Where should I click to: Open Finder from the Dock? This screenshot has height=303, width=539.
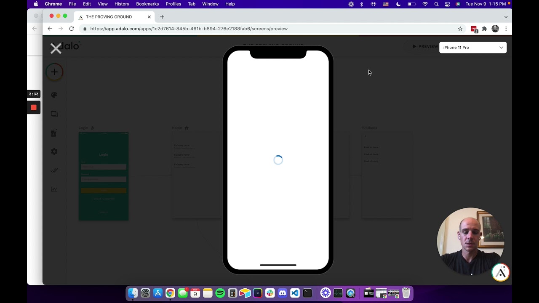click(133, 293)
